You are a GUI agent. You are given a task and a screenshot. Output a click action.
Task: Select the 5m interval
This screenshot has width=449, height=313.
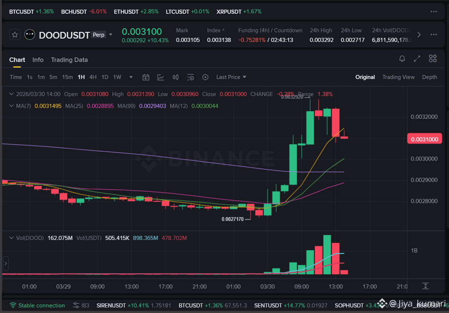[53, 77]
